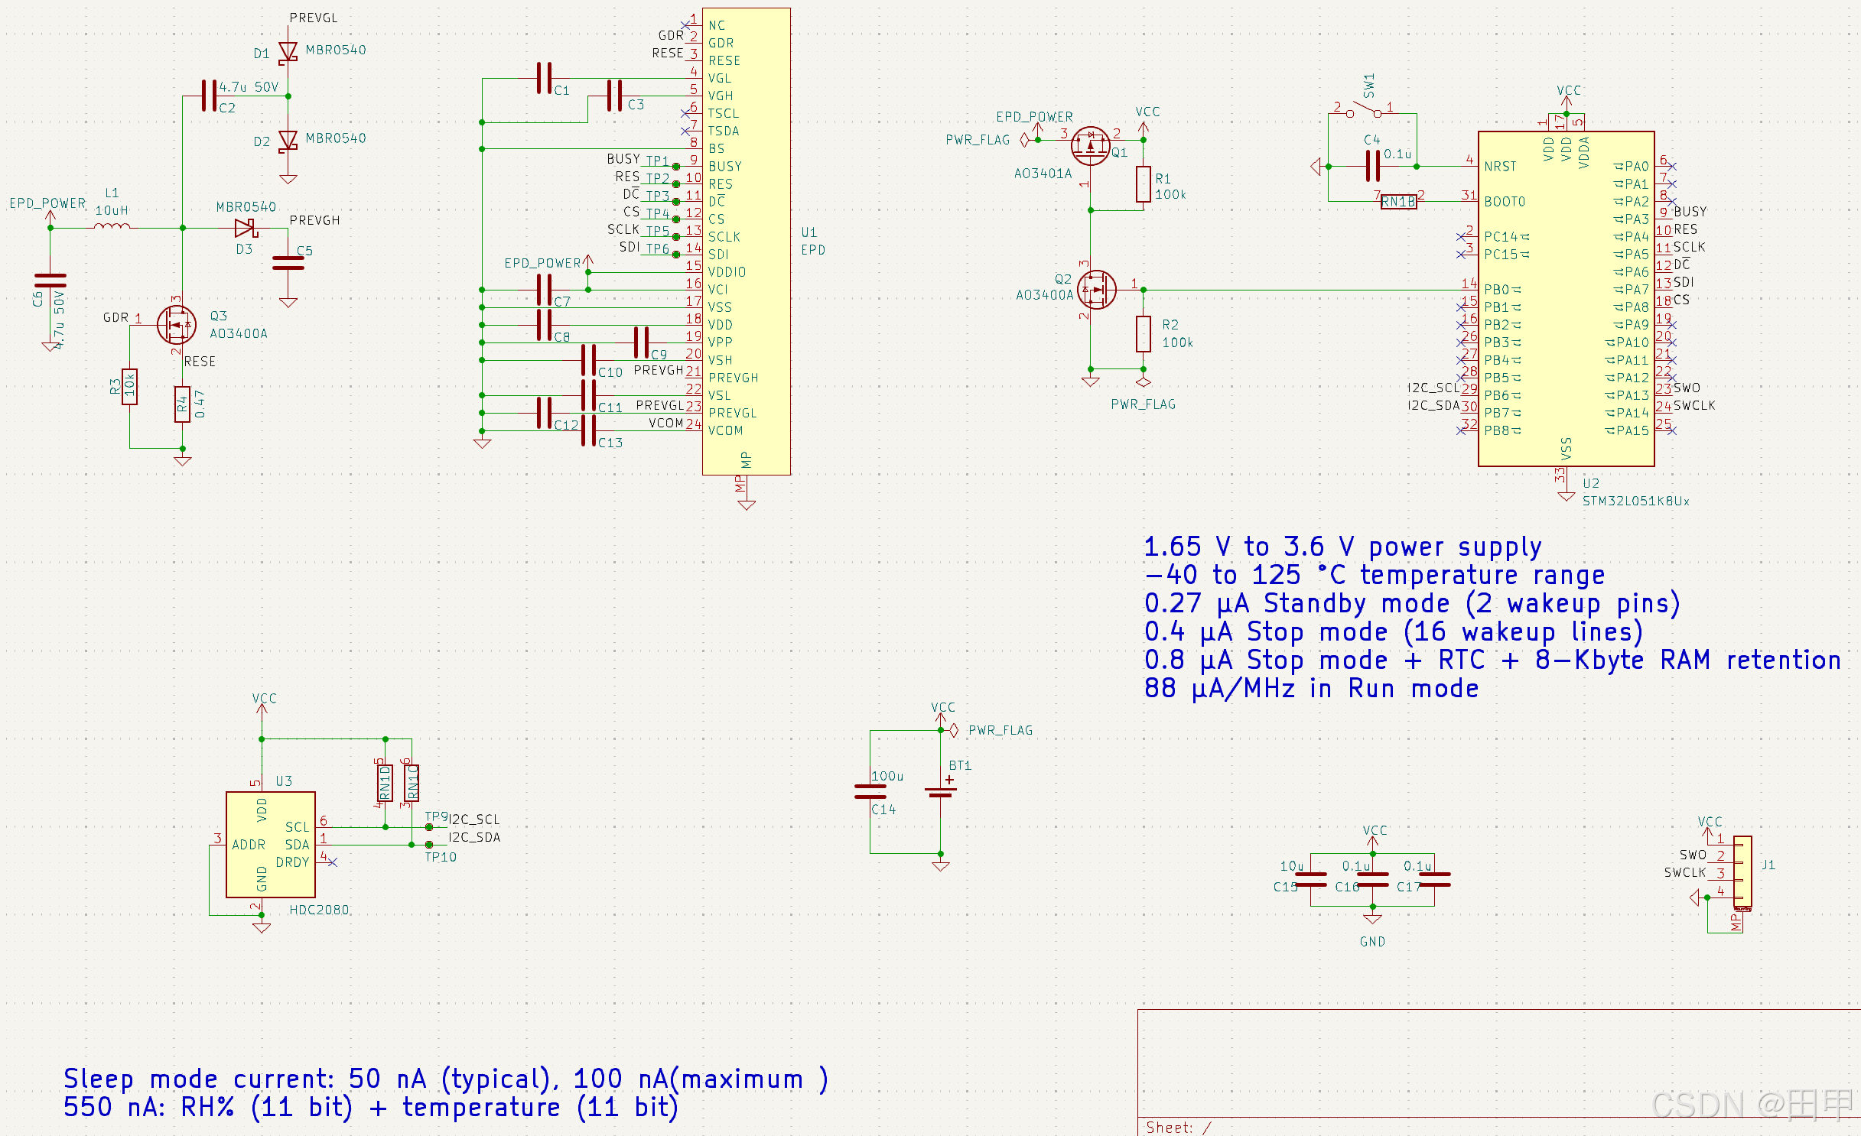Click the PWR_FLAG label near BT1
This screenshot has width=1861, height=1136.
tap(1000, 731)
